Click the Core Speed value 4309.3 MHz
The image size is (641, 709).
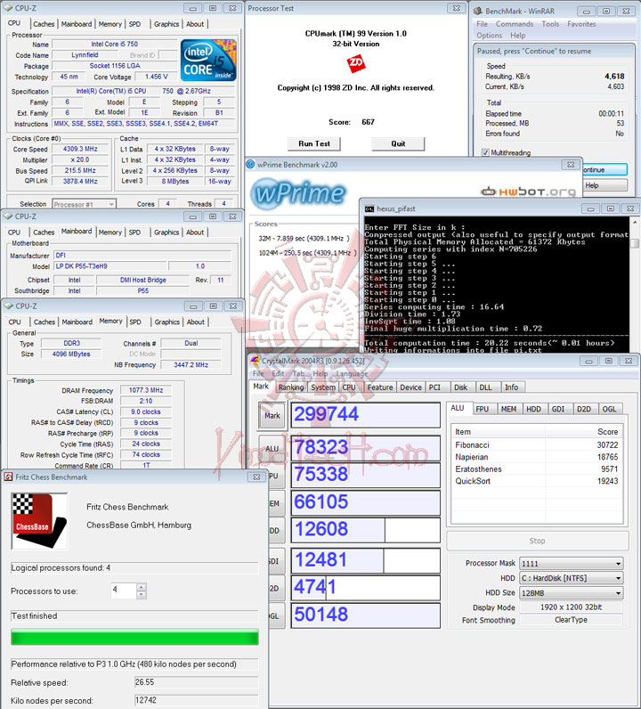click(x=80, y=149)
